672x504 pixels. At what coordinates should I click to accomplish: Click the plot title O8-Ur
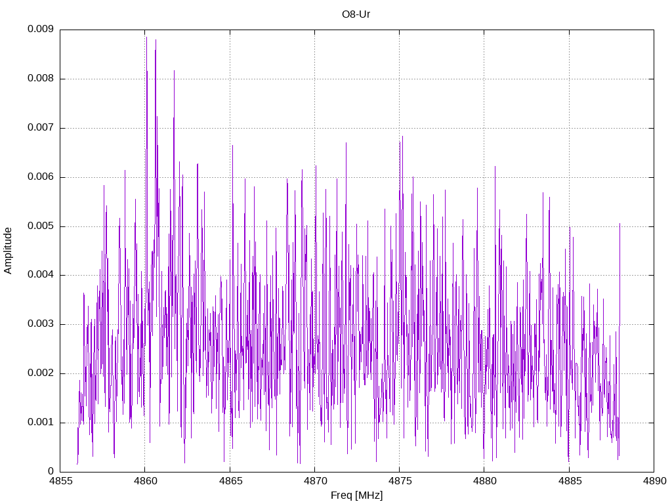356,14
